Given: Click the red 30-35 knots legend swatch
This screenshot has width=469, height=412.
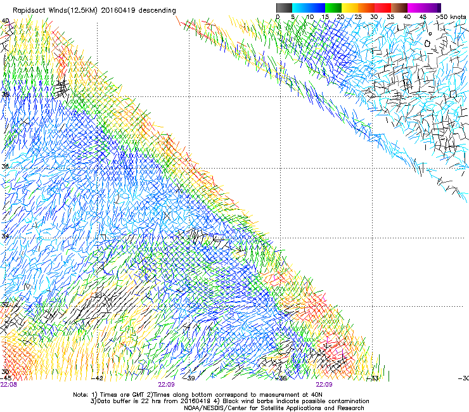Looking at the screenshot, I should click(x=383, y=8).
